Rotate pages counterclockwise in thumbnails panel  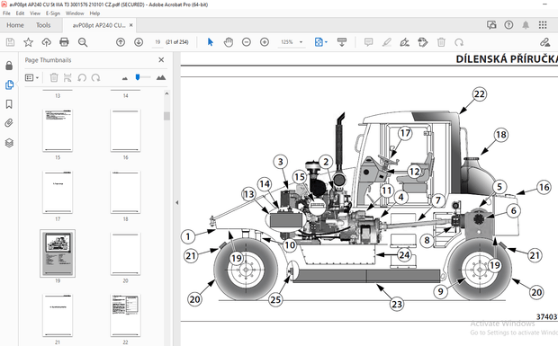point(82,77)
